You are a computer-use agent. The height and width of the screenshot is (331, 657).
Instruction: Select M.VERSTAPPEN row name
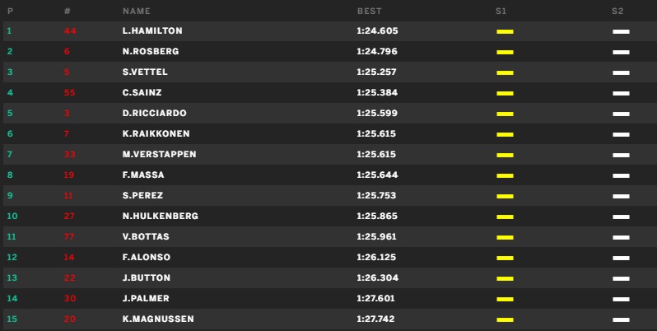159,155
